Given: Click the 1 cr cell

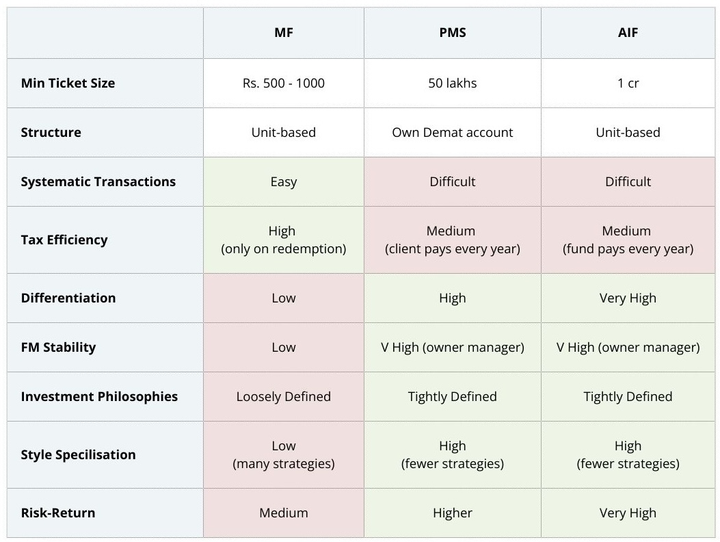Looking at the screenshot, I should [628, 83].
